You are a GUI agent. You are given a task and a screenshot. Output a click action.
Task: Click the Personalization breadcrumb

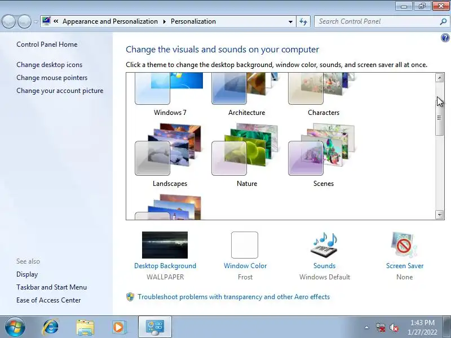[x=193, y=21]
